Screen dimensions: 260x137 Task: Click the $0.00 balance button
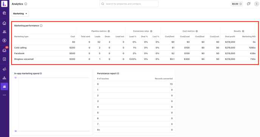pyautogui.click(x=237, y=4)
